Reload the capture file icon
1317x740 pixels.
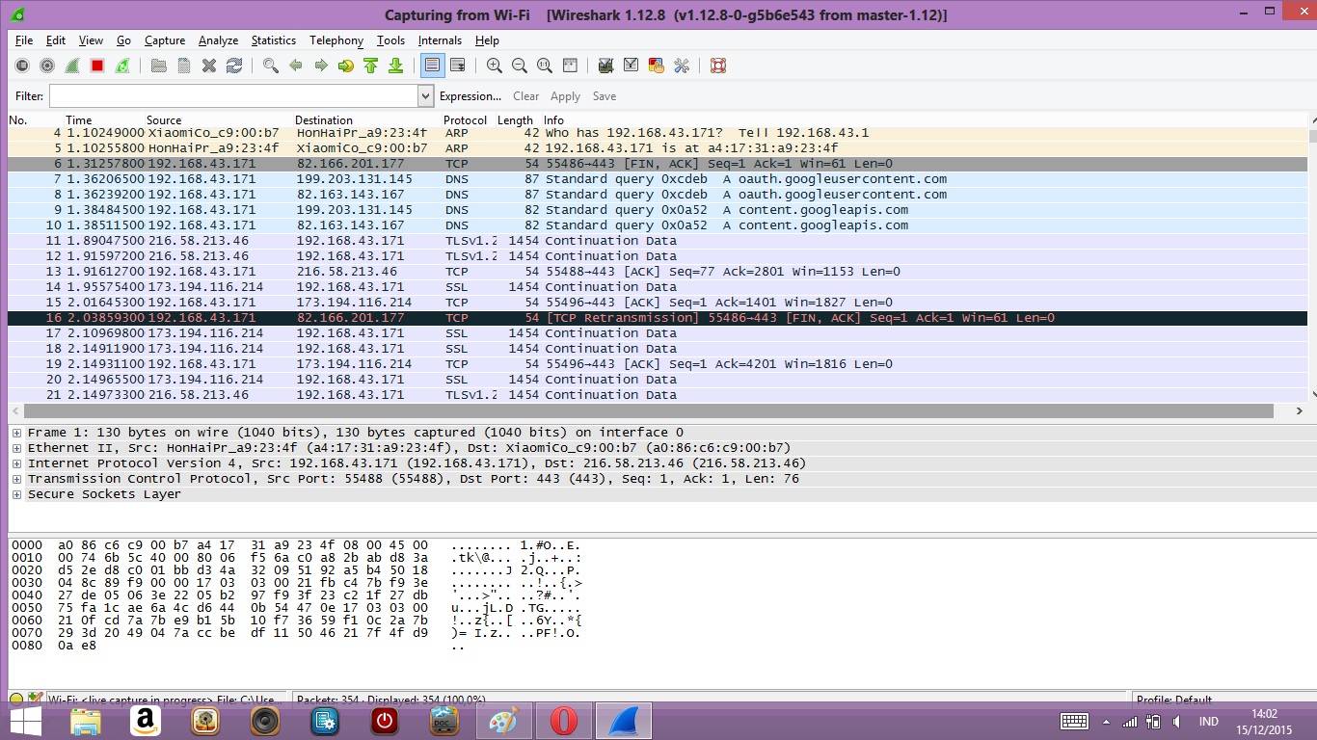(x=234, y=66)
